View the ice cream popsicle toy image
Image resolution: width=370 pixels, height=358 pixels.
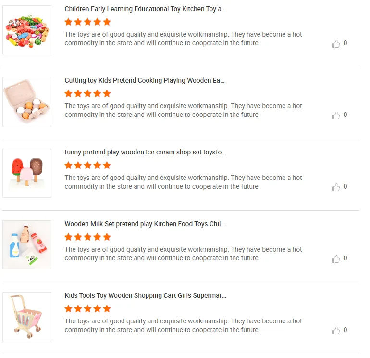(27, 173)
